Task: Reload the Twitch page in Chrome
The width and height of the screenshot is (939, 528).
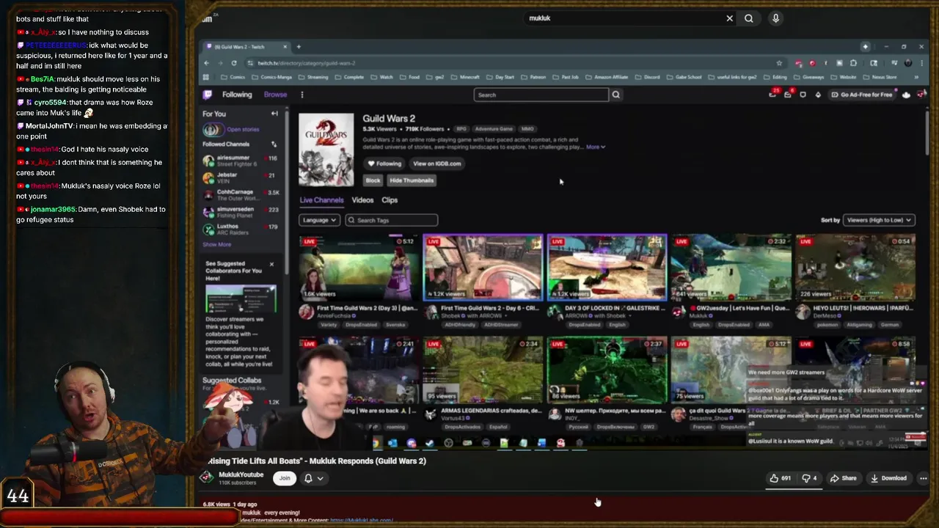Action: [x=234, y=63]
